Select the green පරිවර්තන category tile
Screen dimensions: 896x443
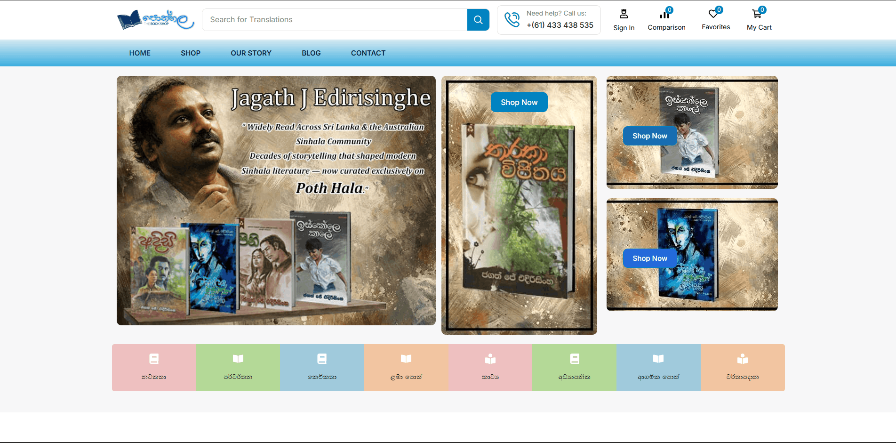238,368
